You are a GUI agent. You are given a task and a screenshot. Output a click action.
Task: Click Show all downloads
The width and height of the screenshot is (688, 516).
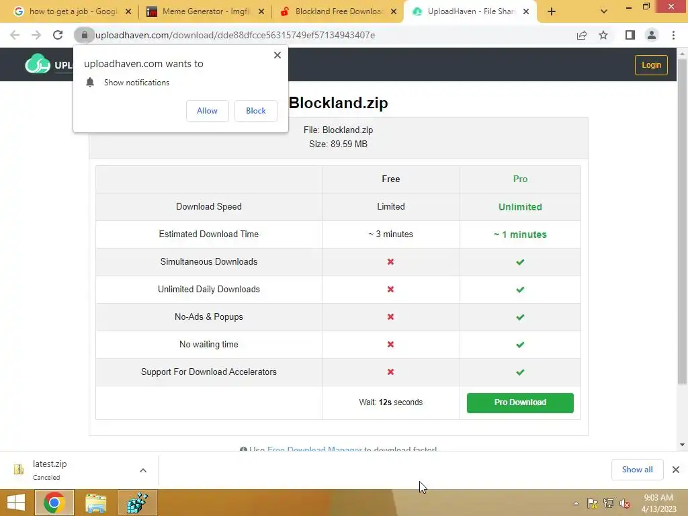637,470
